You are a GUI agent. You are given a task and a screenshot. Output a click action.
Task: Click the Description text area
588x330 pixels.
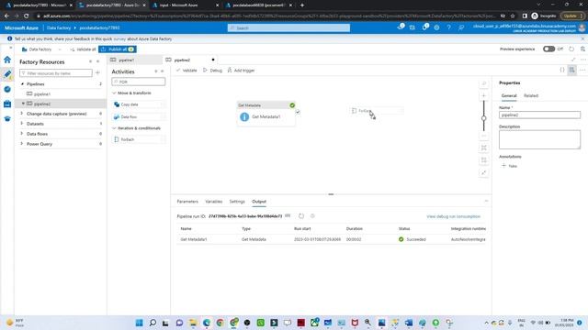pyautogui.click(x=539, y=139)
